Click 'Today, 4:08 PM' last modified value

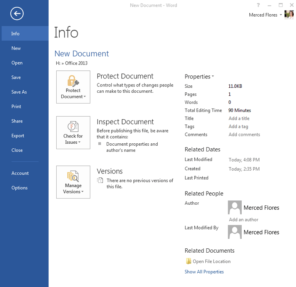coord(244,160)
